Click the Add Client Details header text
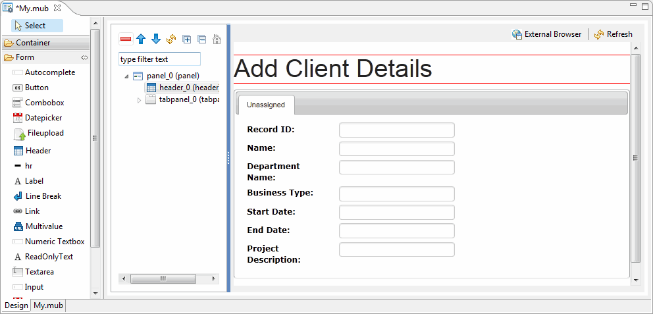The width and height of the screenshot is (653, 314). click(333, 68)
